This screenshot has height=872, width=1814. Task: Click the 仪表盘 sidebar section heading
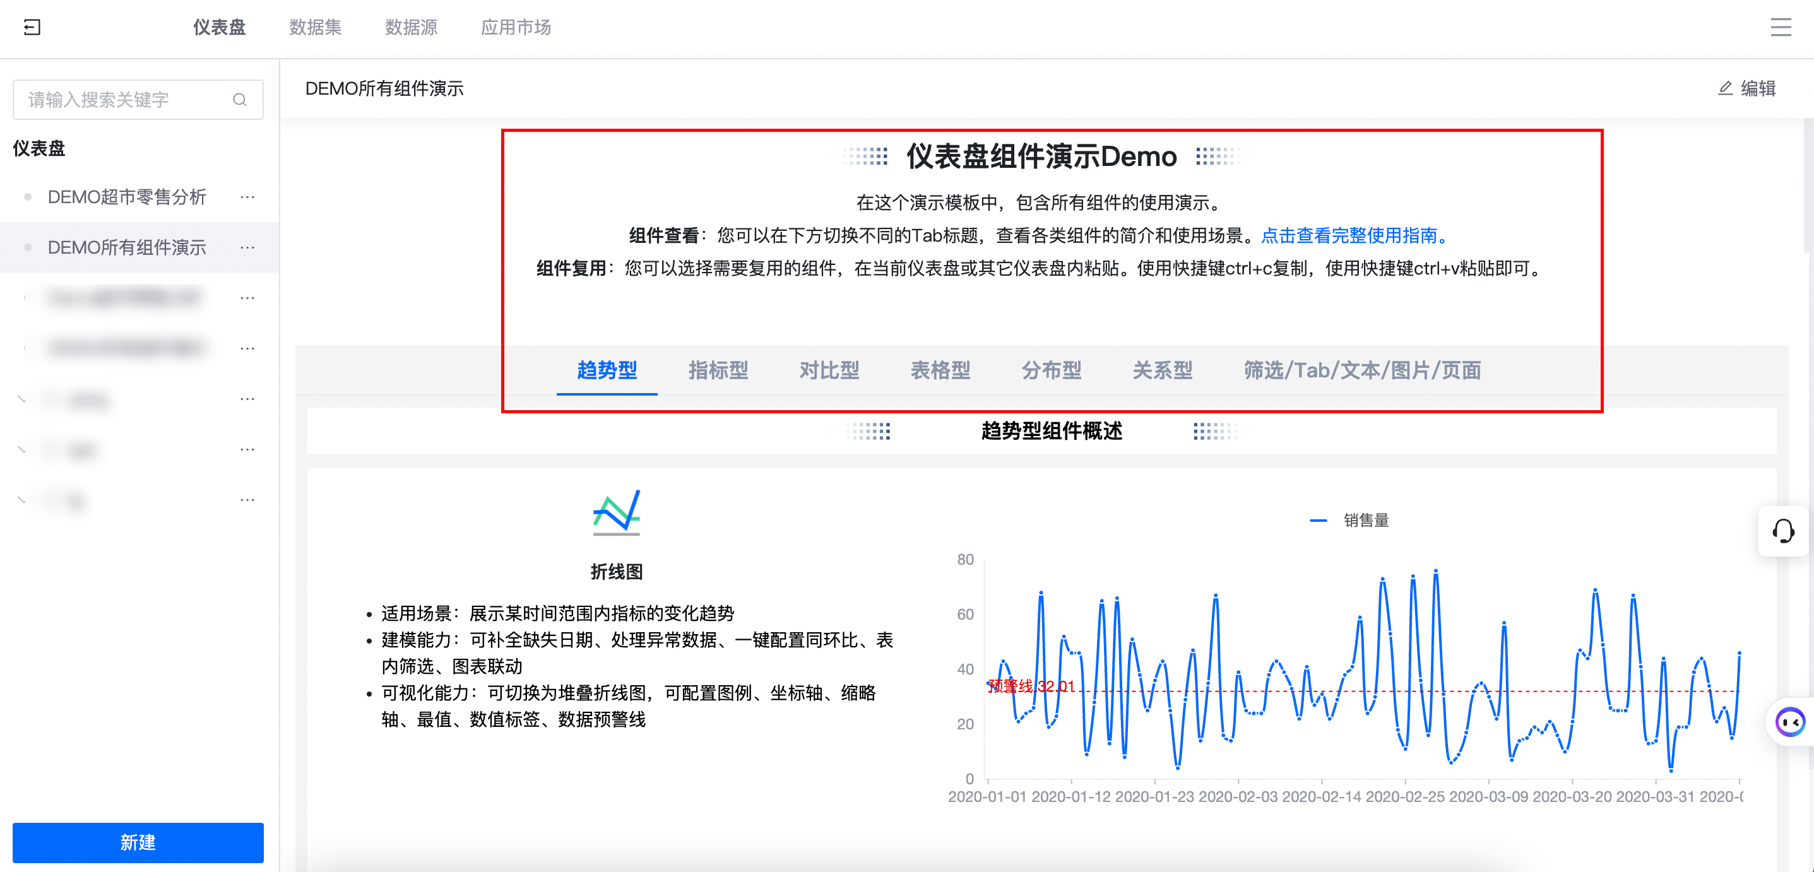tap(39, 148)
